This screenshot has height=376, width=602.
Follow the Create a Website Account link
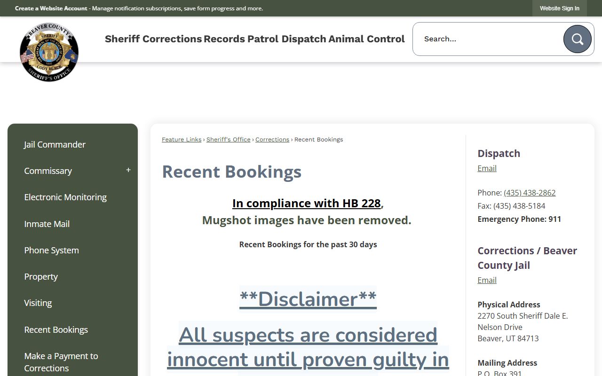51,8
